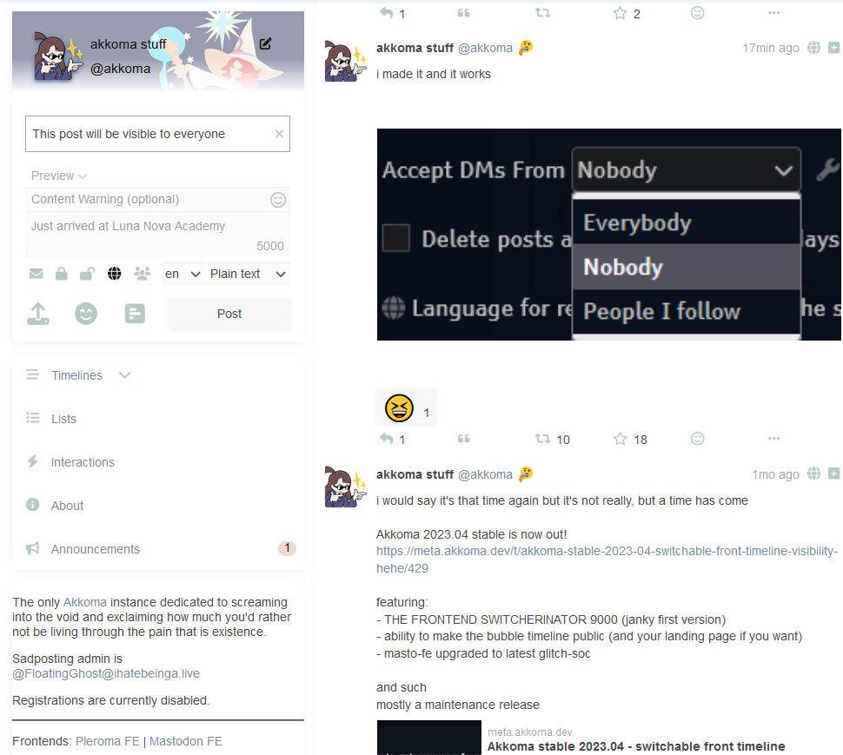Select direct message envelope visibility icon
This screenshot has width=843, height=755.
coord(36,274)
